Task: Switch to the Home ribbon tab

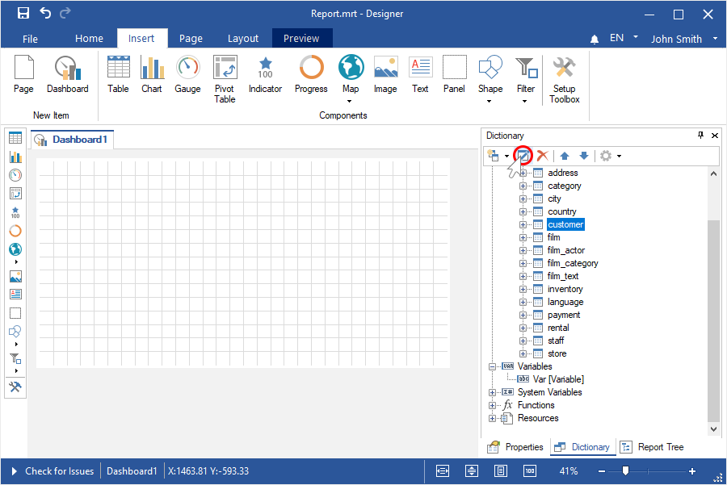Action: [89, 39]
